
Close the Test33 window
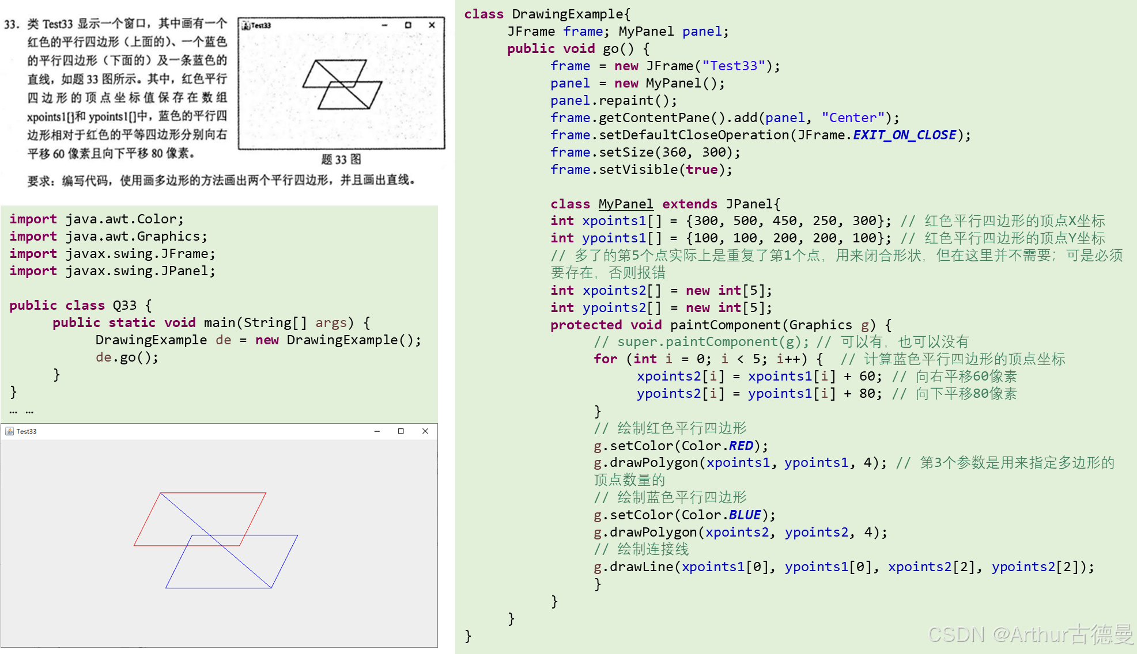click(425, 431)
